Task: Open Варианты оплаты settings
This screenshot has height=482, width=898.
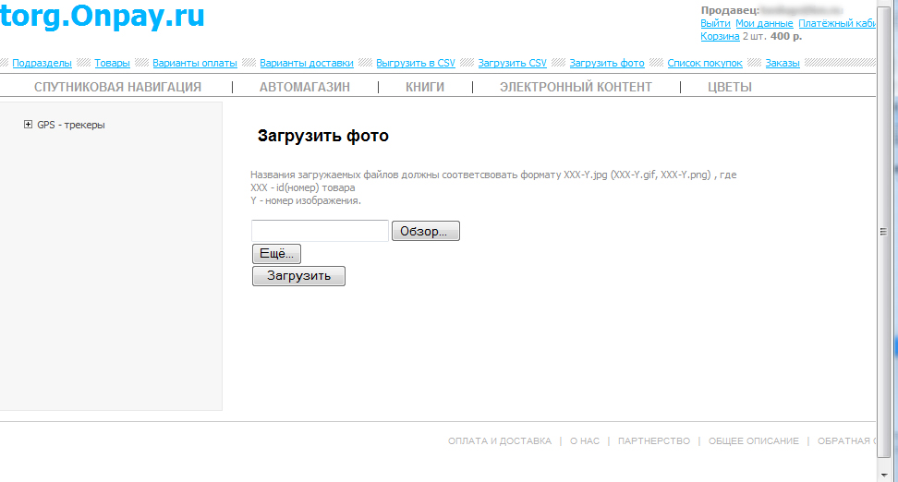Action: coord(195,63)
